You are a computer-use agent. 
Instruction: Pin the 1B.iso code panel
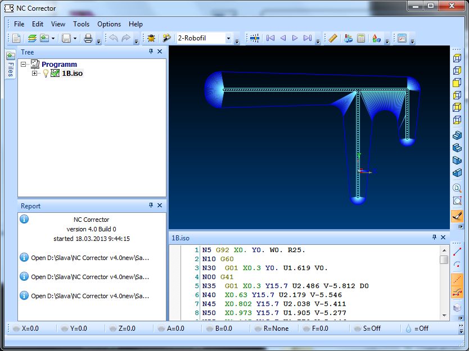tap(434, 237)
